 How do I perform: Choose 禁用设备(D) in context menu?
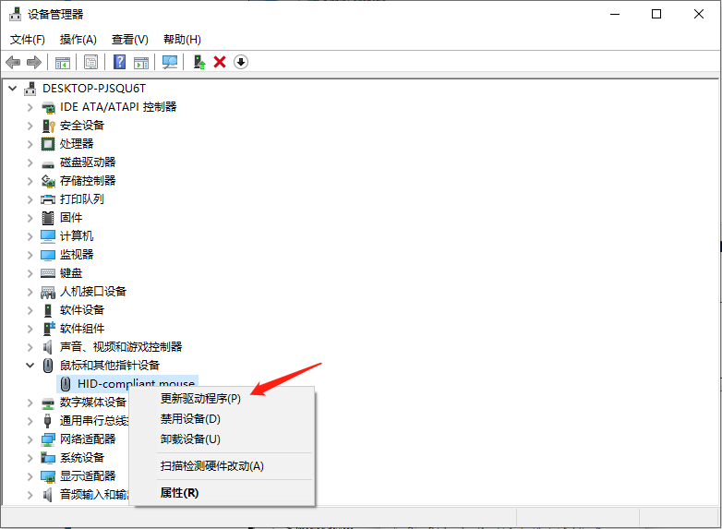click(x=190, y=419)
